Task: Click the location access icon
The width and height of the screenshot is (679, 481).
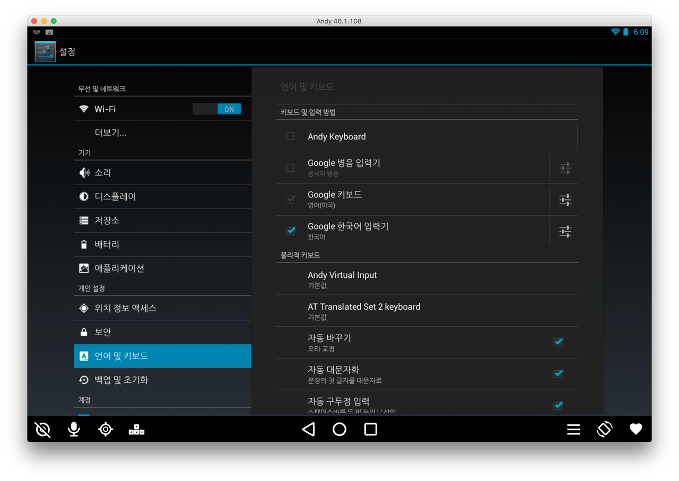Action: tap(84, 308)
